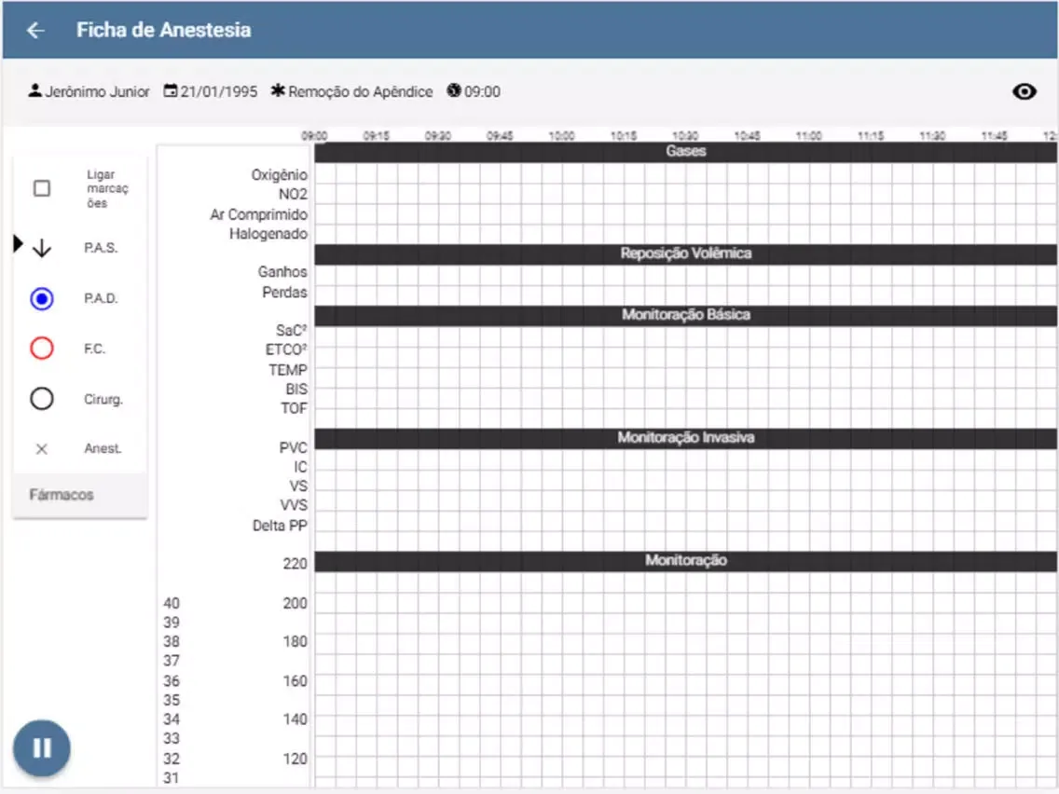Viewport: 1059px width, 794px height.
Task: Click the 'TEMP' row label
Action: tap(288, 370)
